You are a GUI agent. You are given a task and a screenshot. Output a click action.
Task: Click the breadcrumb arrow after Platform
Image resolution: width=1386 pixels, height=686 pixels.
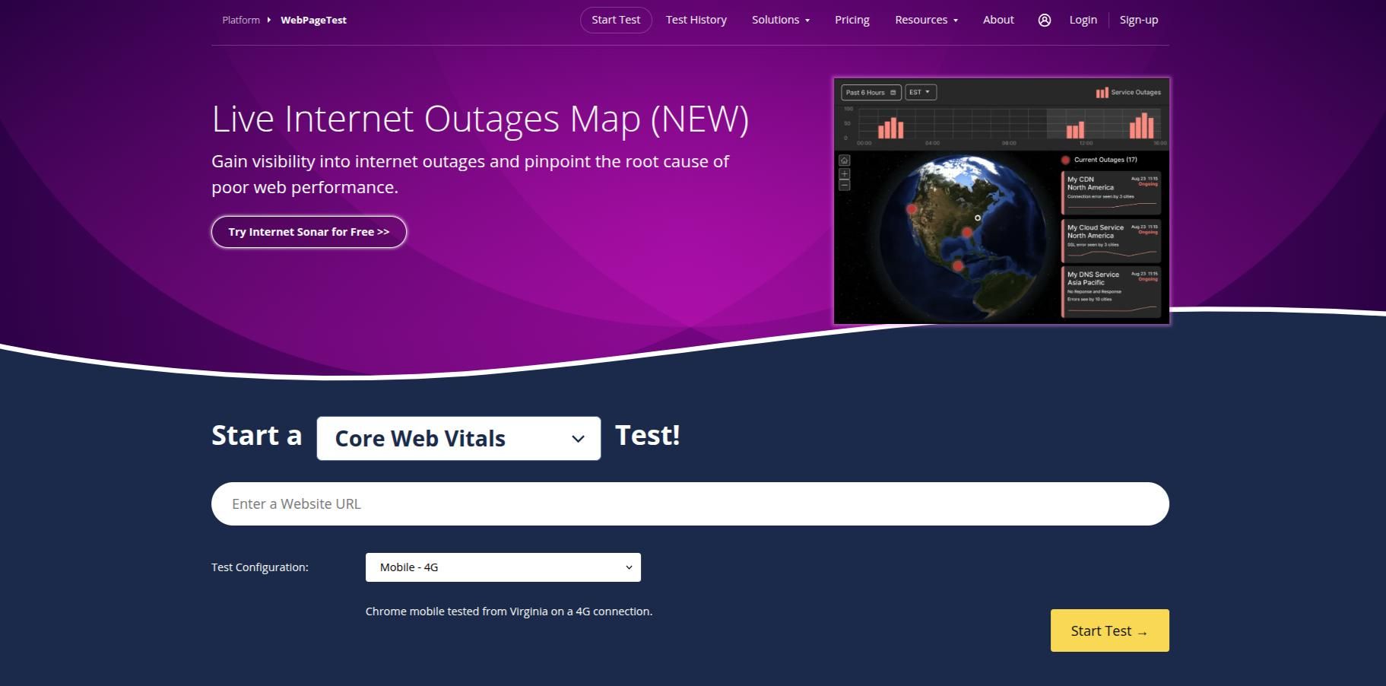[268, 20]
